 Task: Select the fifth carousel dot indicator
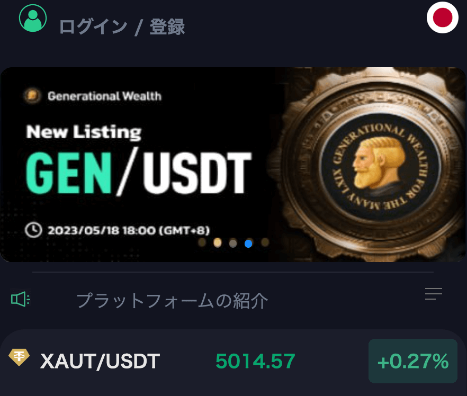point(265,242)
